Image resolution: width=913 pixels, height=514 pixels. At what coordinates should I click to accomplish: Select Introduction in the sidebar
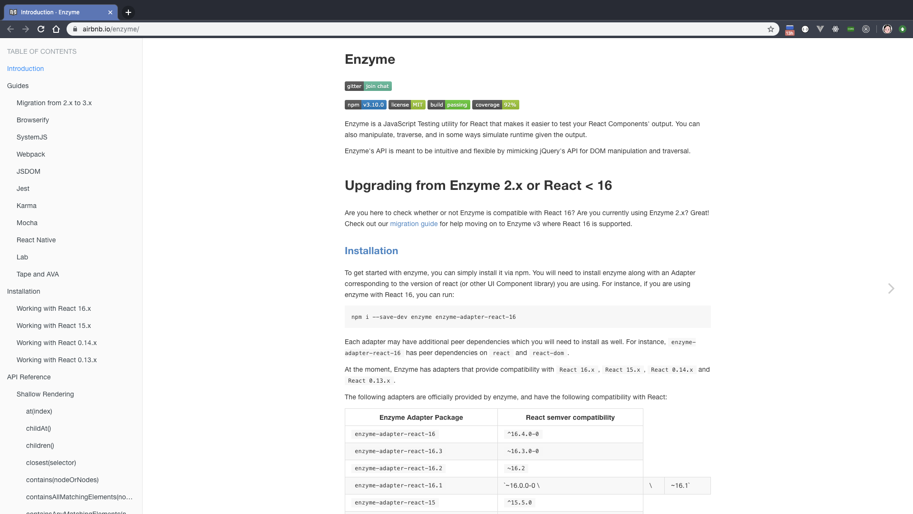26,69
